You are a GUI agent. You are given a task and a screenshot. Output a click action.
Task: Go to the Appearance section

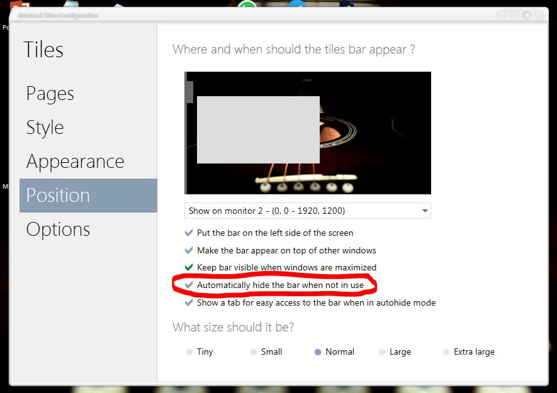point(75,162)
